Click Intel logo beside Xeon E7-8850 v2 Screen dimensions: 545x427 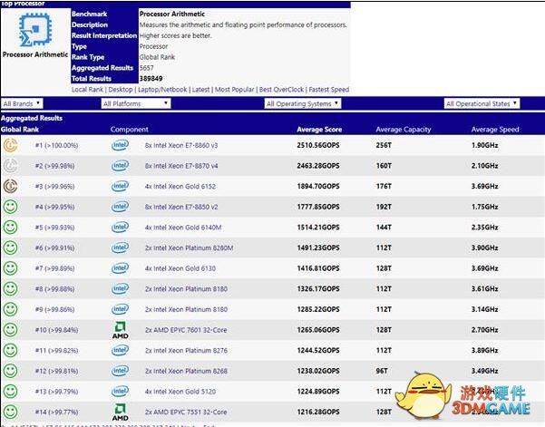(x=120, y=207)
